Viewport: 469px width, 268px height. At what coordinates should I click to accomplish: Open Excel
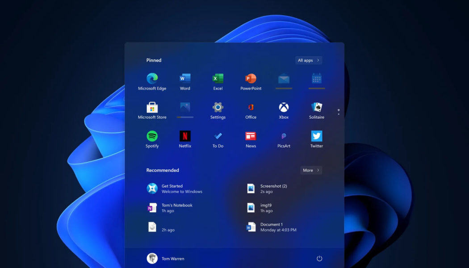218,80
